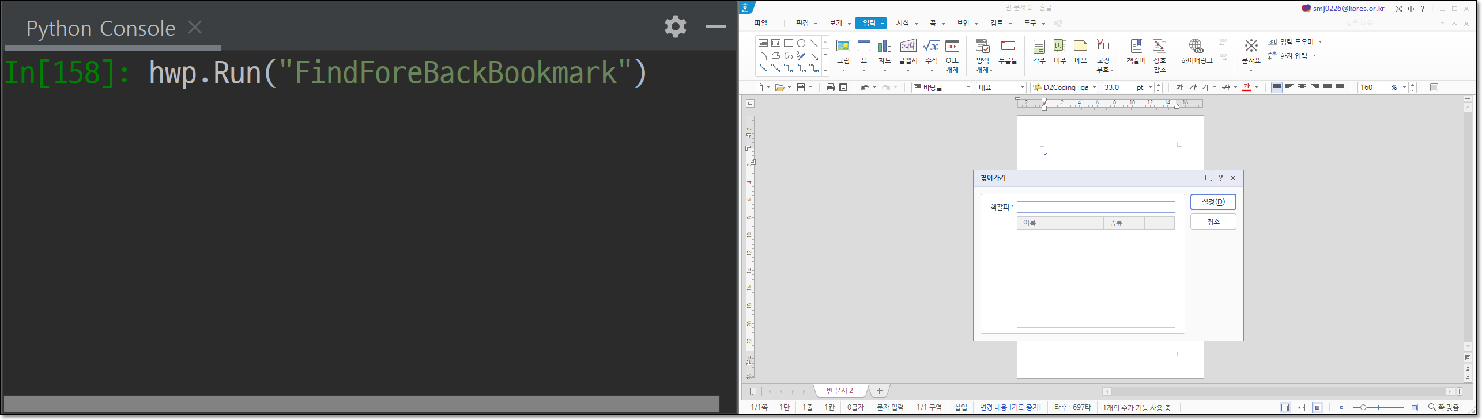Select the straight line shape tool
Image resolution: width=1482 pixels, height=420 pixels.
(x=814, y=43)
